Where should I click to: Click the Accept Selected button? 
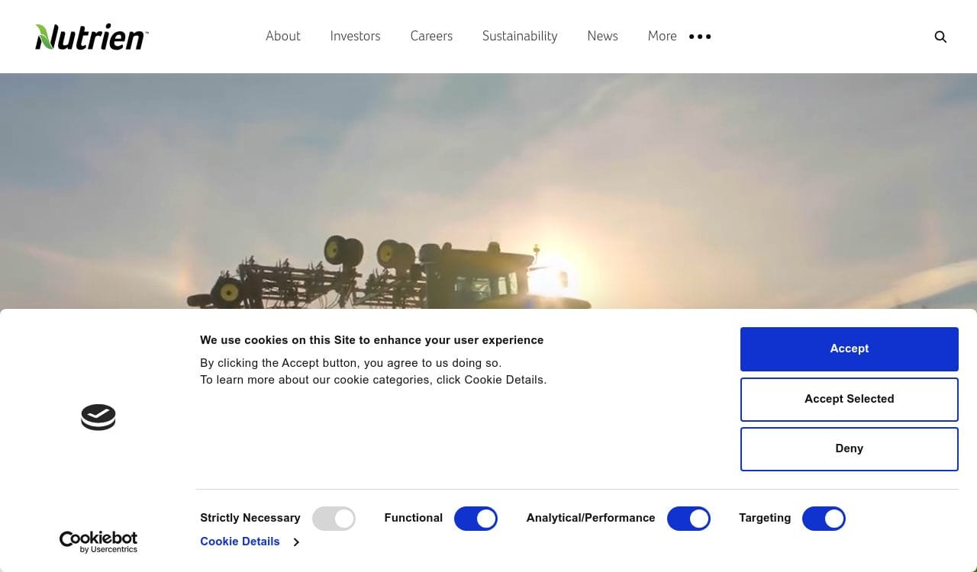tap(849, 399)
